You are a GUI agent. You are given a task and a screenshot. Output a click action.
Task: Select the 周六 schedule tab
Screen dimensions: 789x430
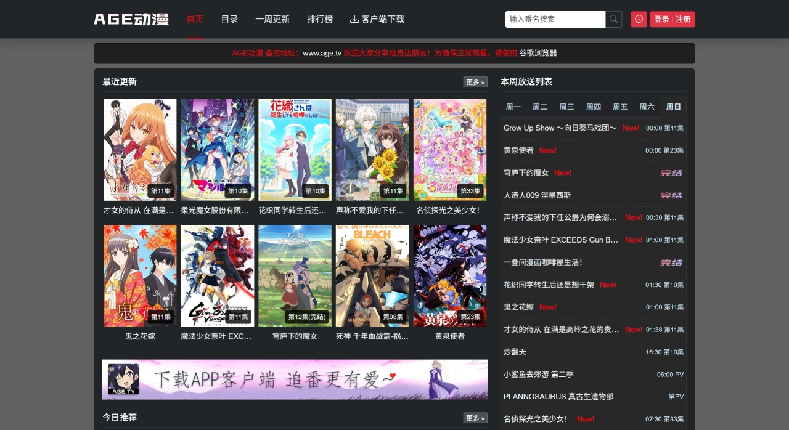(647, 107)
